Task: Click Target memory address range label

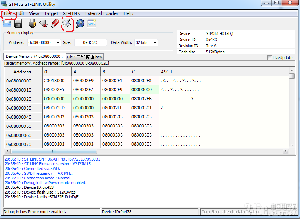Action: (x=56, y=63)
